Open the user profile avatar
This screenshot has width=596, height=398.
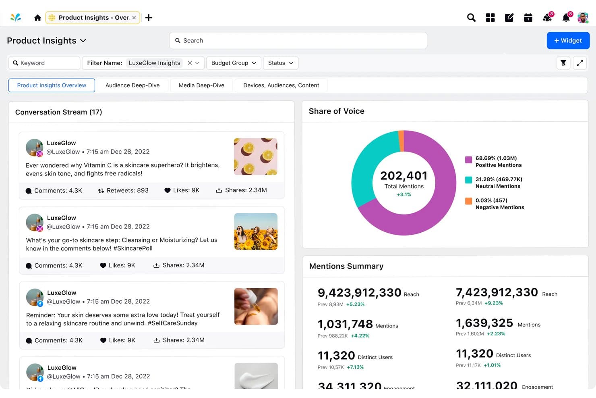click(583, 18)
